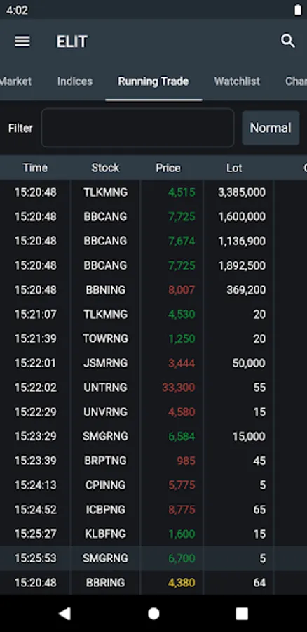Select the Running Trade tab
Screen dimensions: 307x632
(153, 81)
